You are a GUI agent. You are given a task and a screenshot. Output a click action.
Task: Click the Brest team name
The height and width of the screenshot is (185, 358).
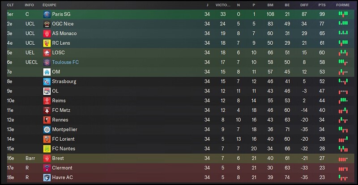click(x=58, y=158)
